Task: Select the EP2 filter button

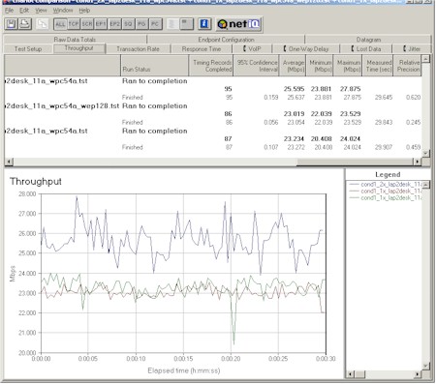Action: 114,24
